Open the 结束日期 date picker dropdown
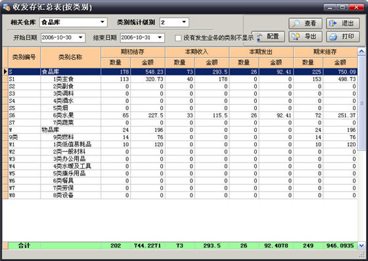This screenshot has width=368, height=261. pos(160,37)
